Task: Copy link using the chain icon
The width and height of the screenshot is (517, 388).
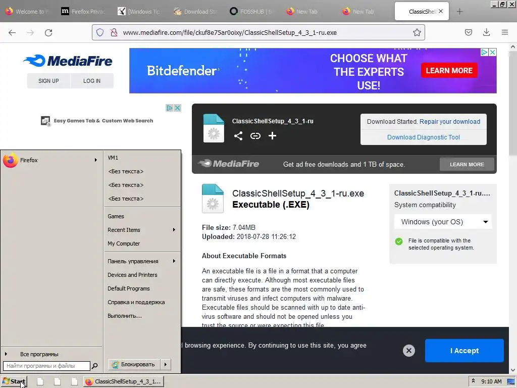Action: [x=255, y=136]
